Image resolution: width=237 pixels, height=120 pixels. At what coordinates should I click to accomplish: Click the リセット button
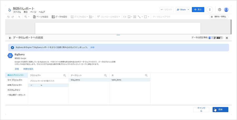click(167, 9)
